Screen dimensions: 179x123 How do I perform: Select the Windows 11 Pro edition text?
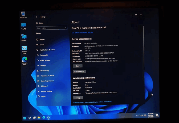[x=90, y=82]
